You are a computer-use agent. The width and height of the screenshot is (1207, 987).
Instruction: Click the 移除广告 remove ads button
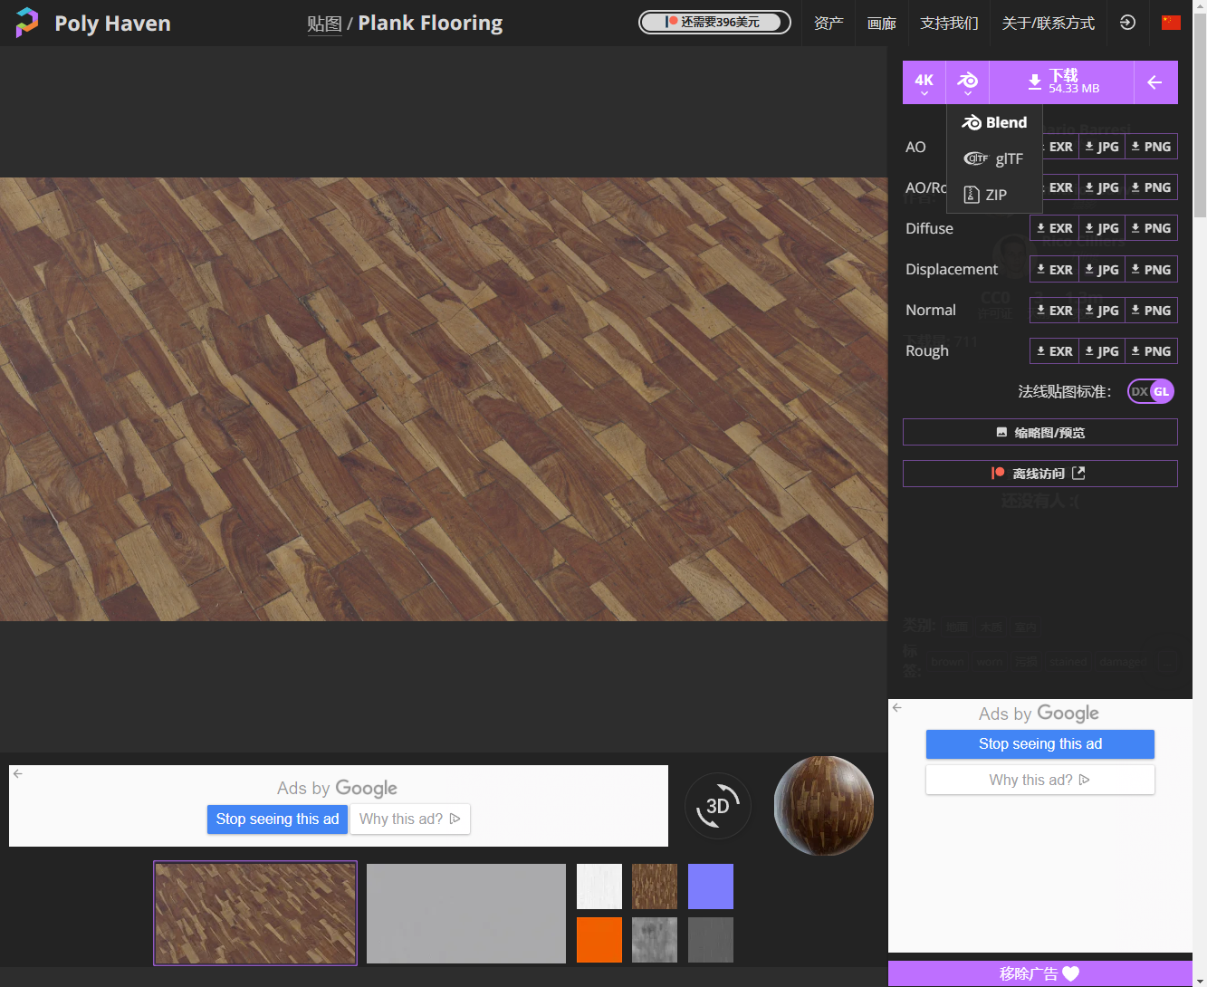(1040, 973)
